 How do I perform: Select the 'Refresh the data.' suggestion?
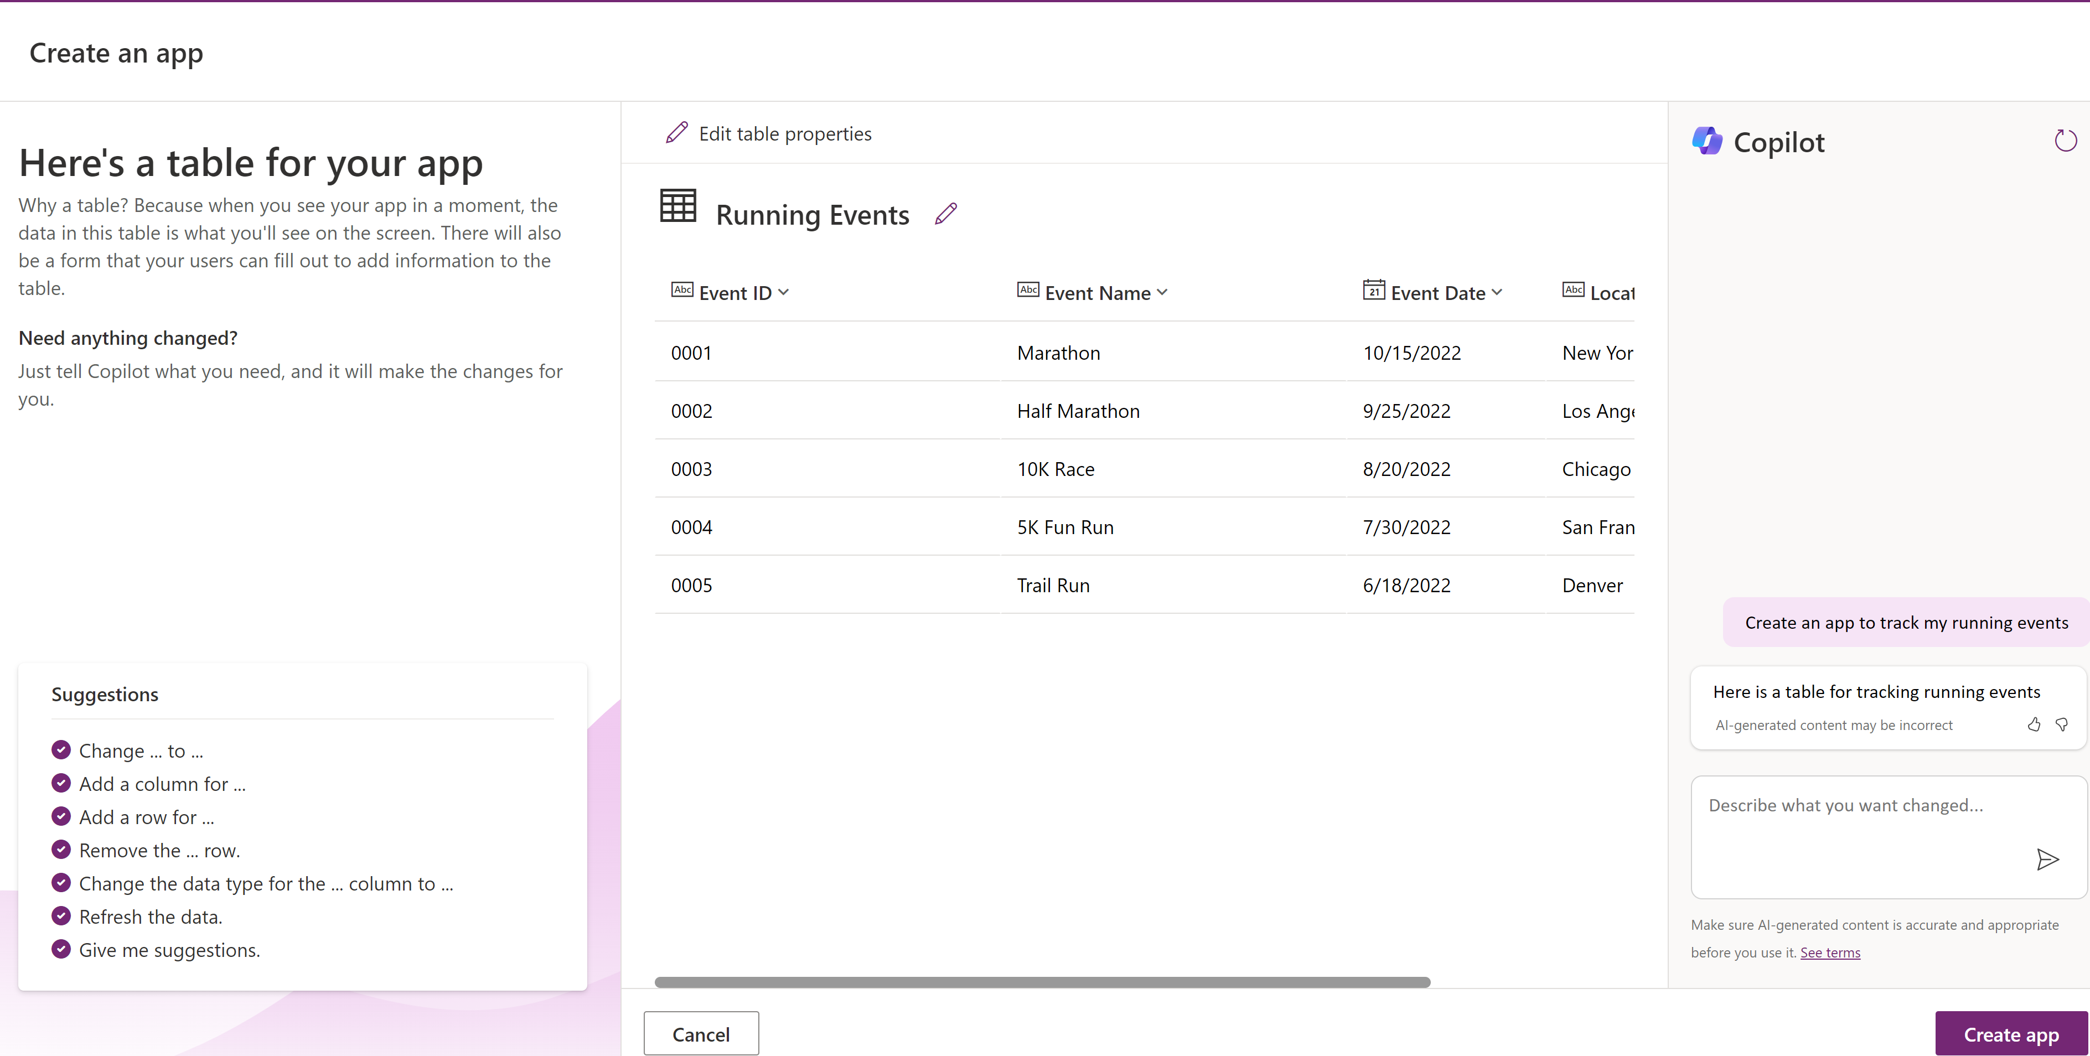point(150,917)
